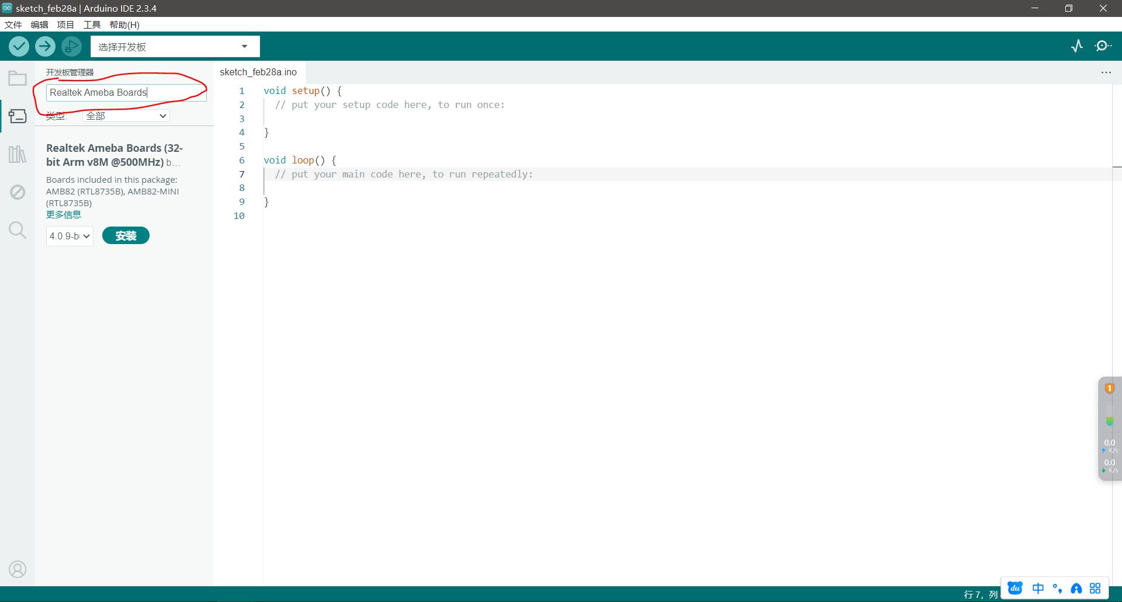This screenshot has height=602, width=1122.
Task: Open the IME toolbox grid icon
Action: click(x=1095, y=589)
